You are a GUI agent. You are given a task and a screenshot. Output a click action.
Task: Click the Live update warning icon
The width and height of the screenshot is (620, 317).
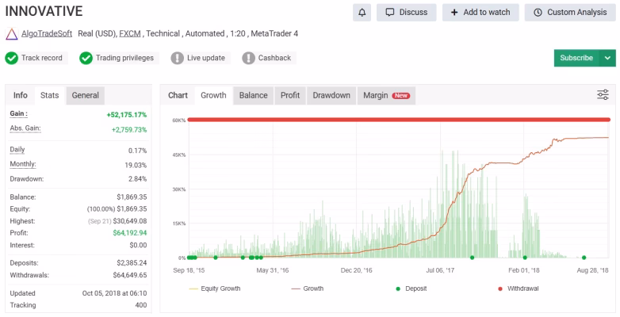point(177,58)
